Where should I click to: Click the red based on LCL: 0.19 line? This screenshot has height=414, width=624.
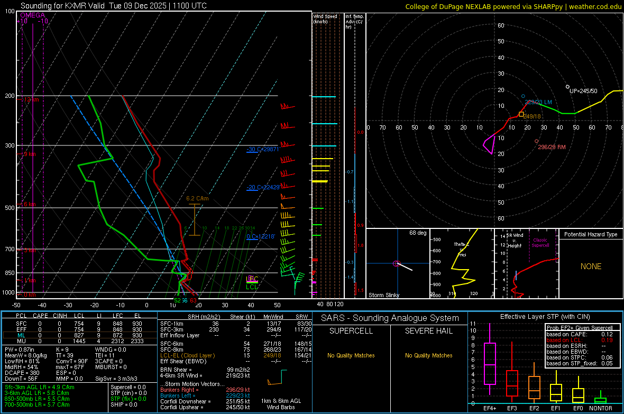point(580,340)
